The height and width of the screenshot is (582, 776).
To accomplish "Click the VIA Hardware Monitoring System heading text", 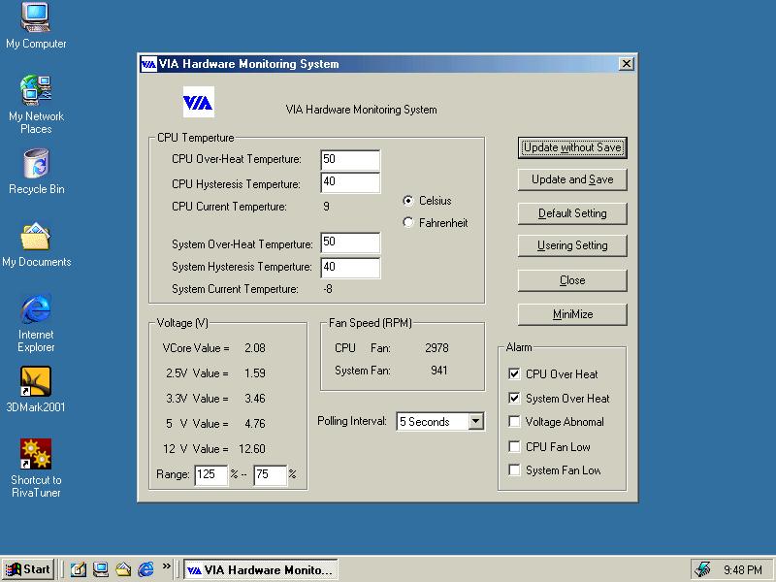I will click(x=361, y=110).
